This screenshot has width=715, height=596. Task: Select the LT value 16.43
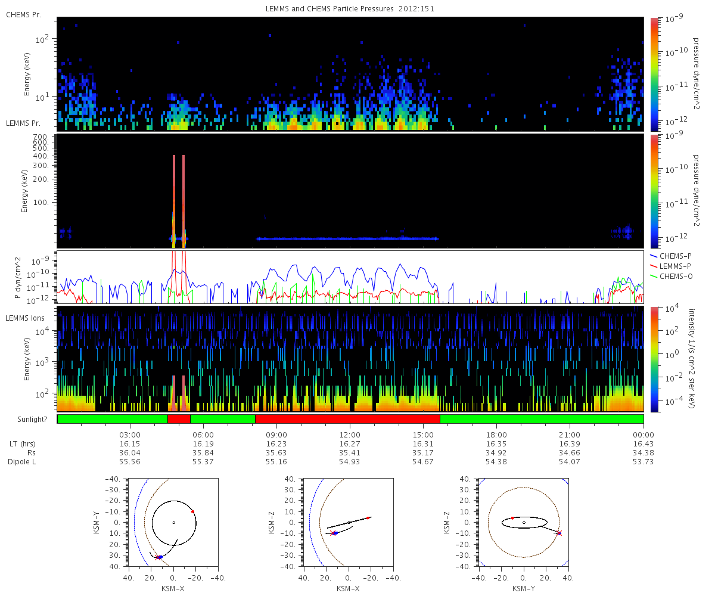click(x=643, y=444)
